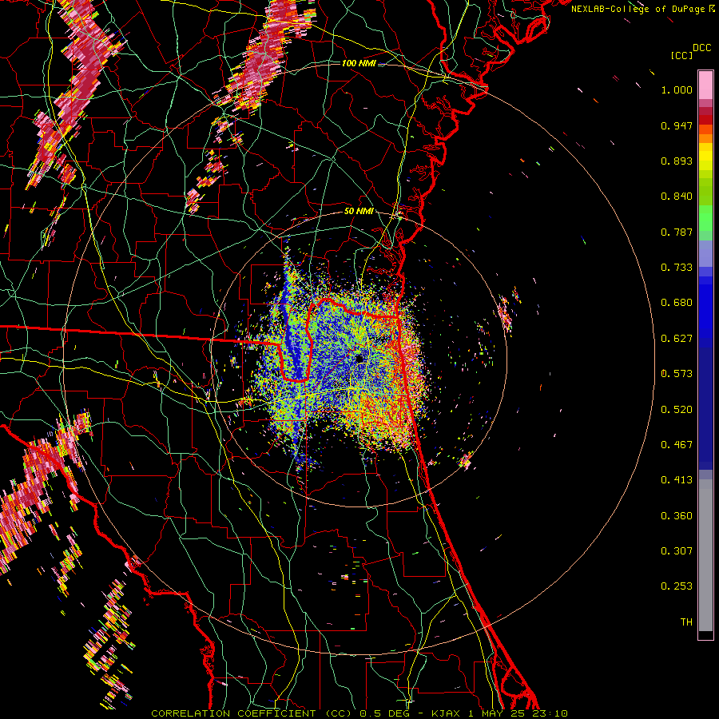
Task: Click the 0.467 legend value
Action: (x=677, y=445)
